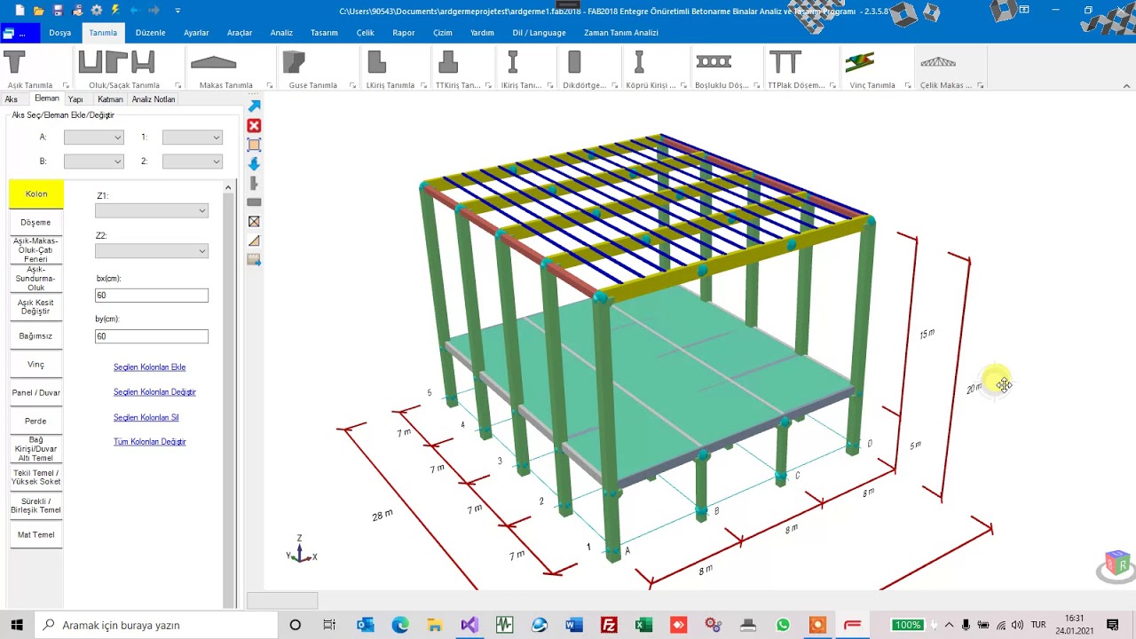This screenshot has width=1136, height=639.
Task: Expand the Makas Tanımlama group launcher
Action: [x=269, y=86]
